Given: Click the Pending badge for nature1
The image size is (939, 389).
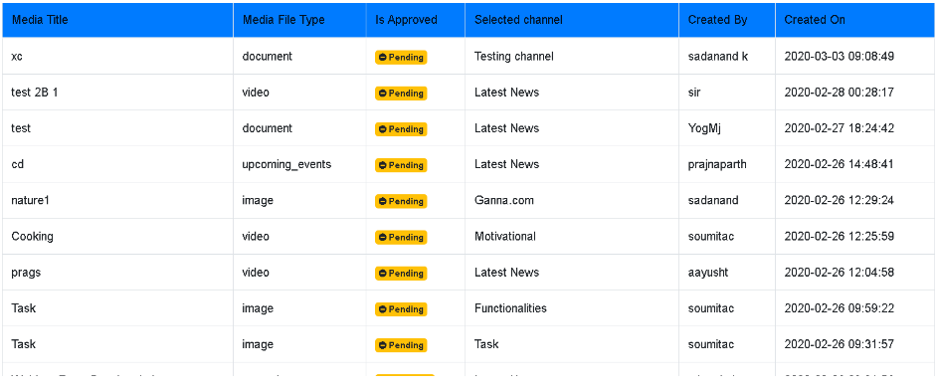Looking at the screenshot, I should [x=401, y=201].
